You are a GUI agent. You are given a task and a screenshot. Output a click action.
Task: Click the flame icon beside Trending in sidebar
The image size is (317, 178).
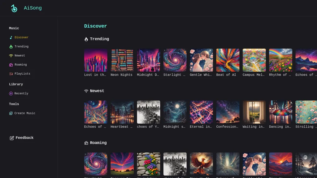pyautogui.click(x=11, y=47)
